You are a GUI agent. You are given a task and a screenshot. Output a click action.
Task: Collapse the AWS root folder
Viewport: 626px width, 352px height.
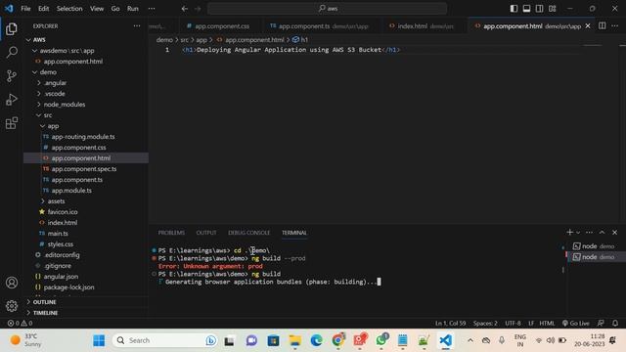click(x=86, y=40)
